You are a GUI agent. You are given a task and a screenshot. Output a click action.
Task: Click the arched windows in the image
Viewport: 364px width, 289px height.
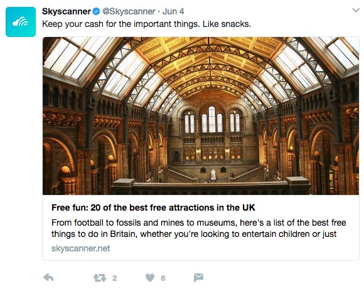(212, 120)
